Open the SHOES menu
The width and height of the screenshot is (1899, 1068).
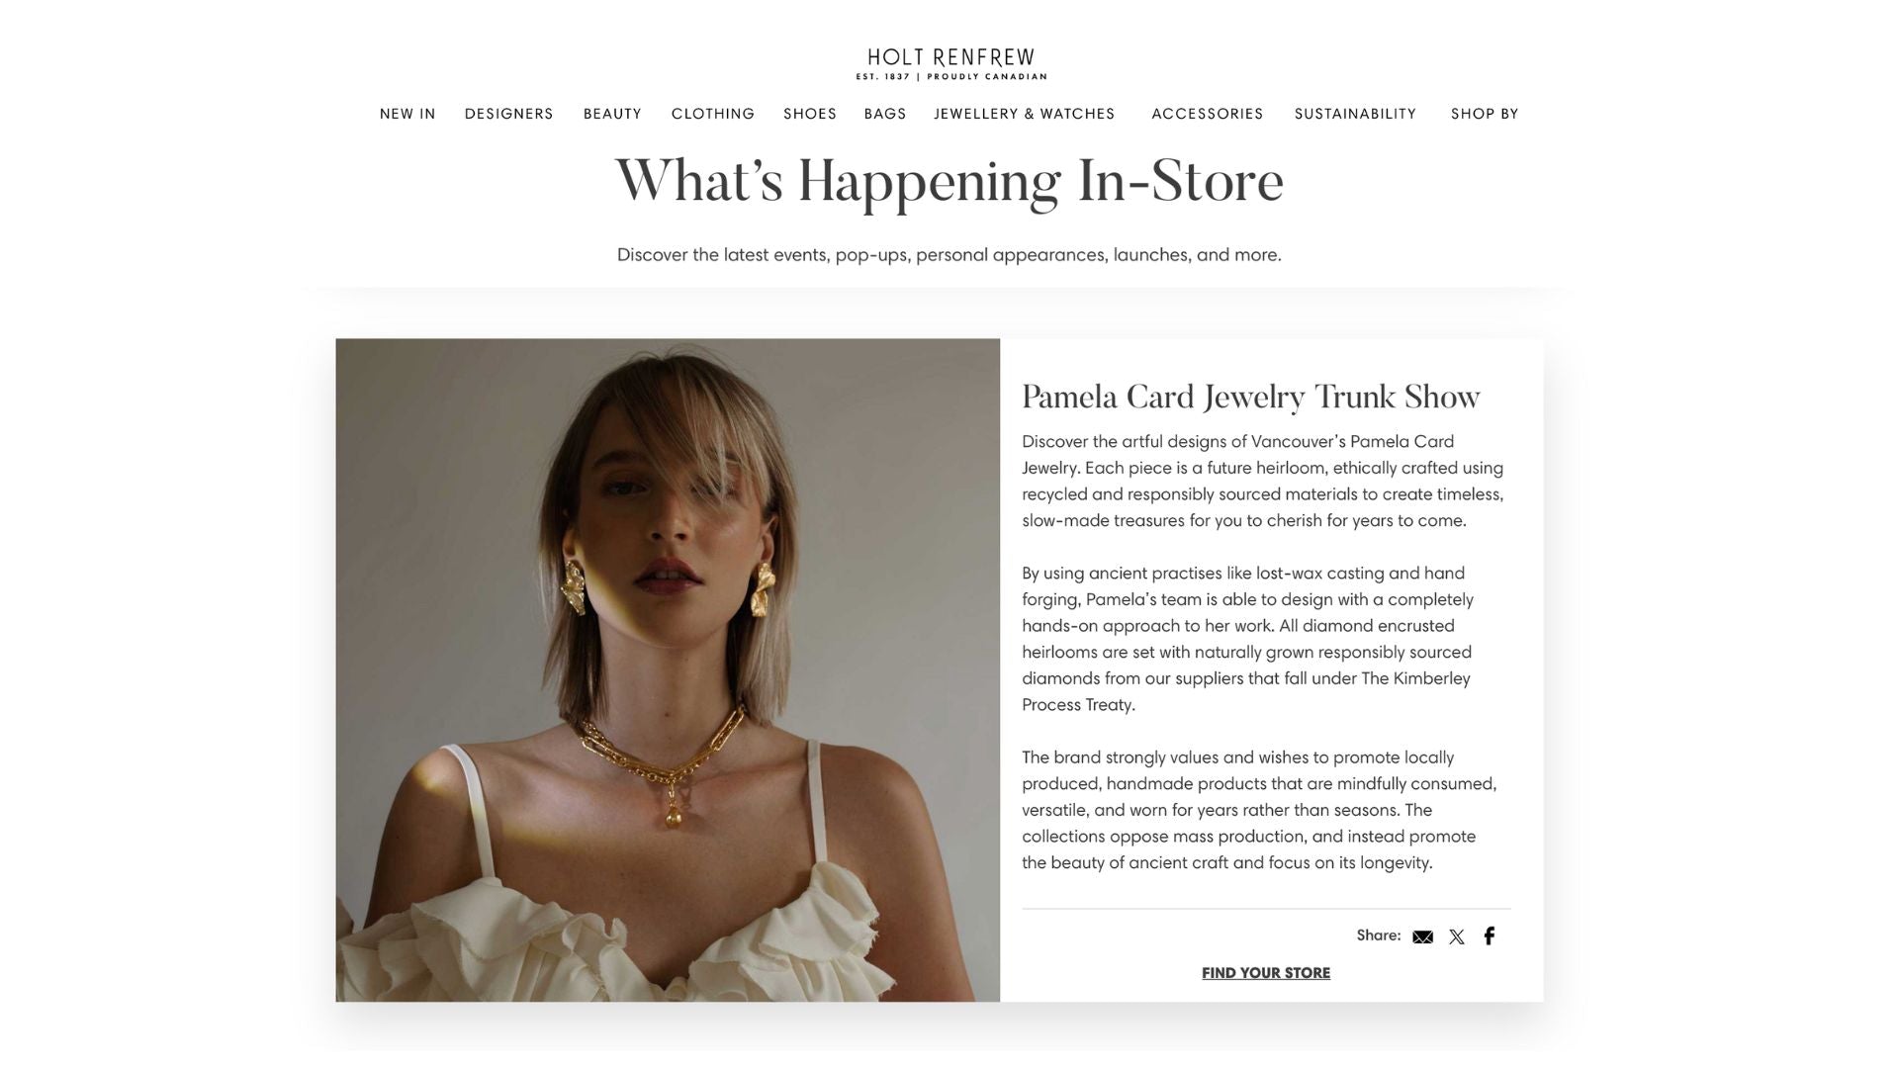click(810, 114)
